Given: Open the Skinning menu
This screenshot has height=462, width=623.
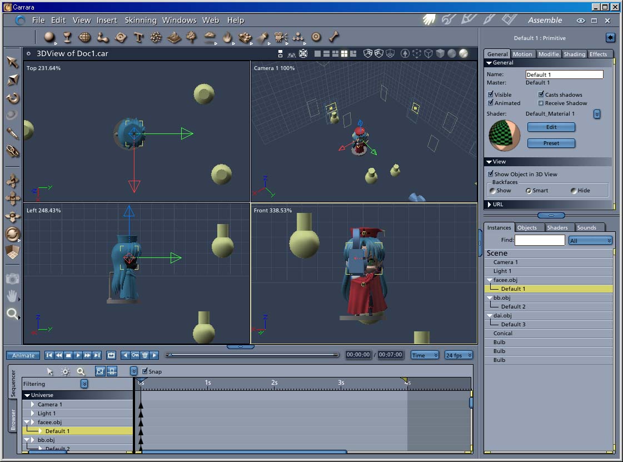Looking at the screenshot, I should coord(140,20).
